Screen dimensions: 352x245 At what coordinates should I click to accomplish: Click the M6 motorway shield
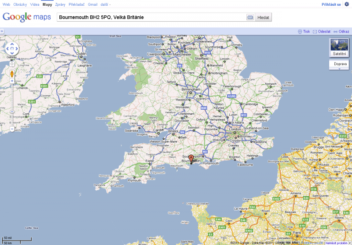click(180, 66)
